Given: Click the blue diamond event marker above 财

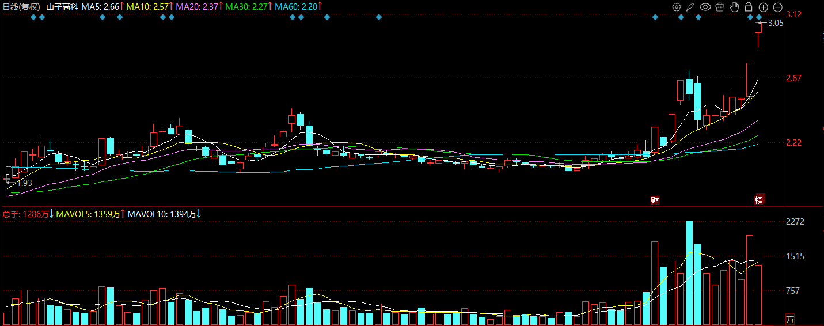Looking at the screenshot, I should click(x=655, y=17).
